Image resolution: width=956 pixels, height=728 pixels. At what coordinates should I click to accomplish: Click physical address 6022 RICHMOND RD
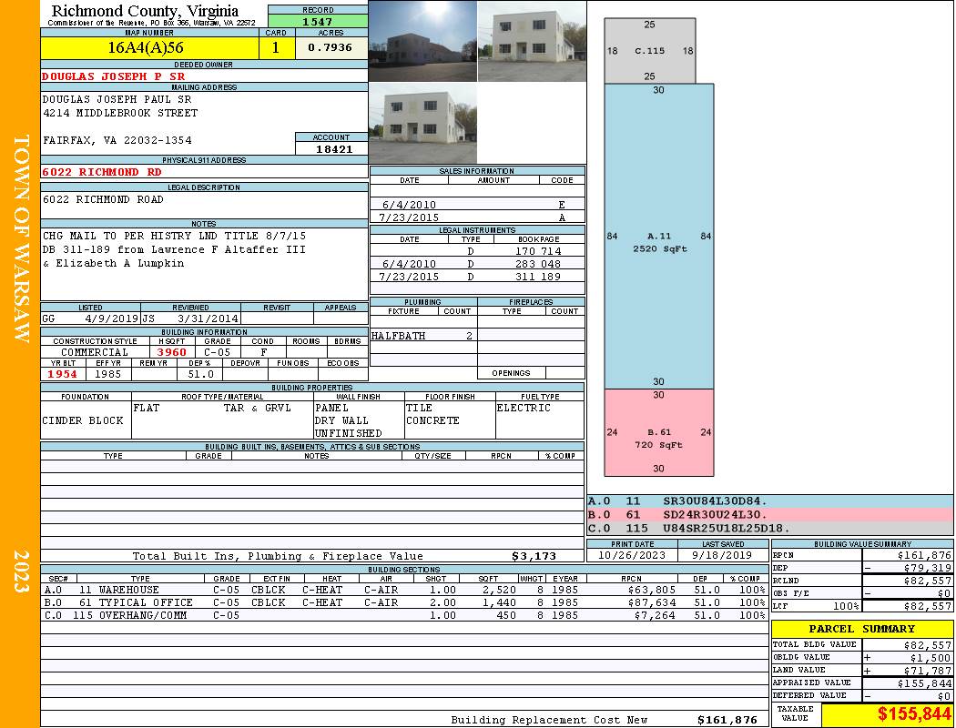click(102, 172)
